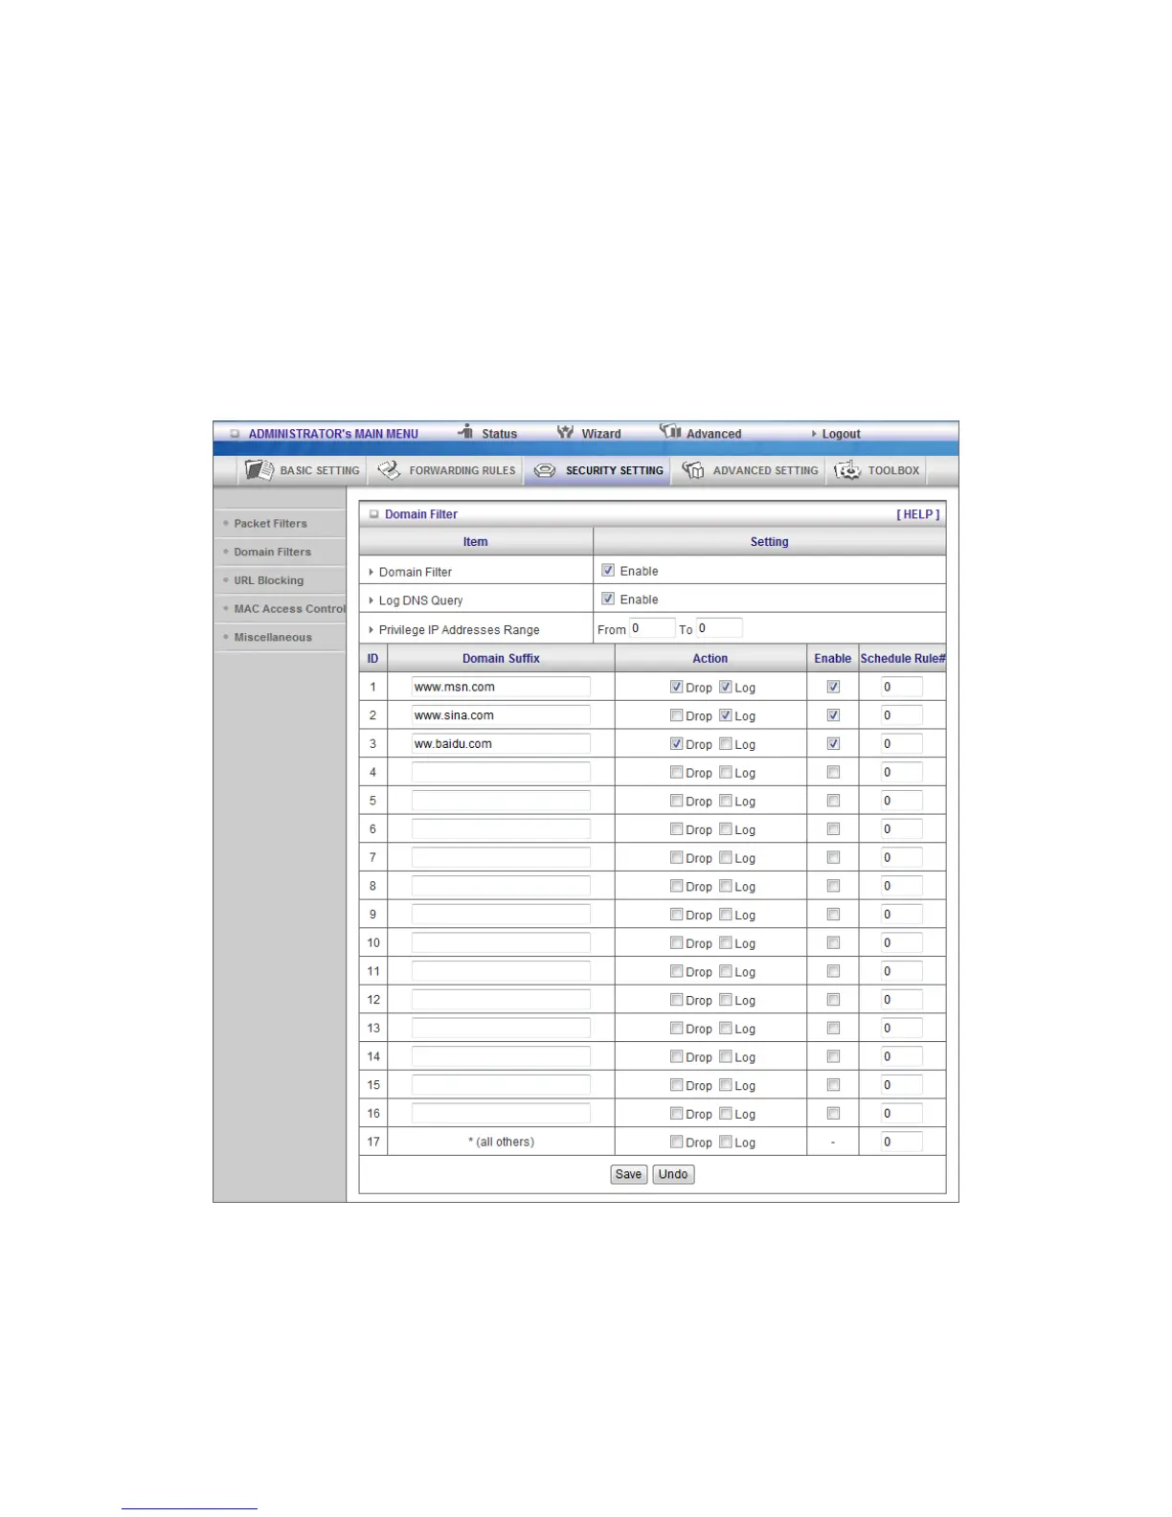Open Miscellaneous in the sidebar

coord(273,638)
